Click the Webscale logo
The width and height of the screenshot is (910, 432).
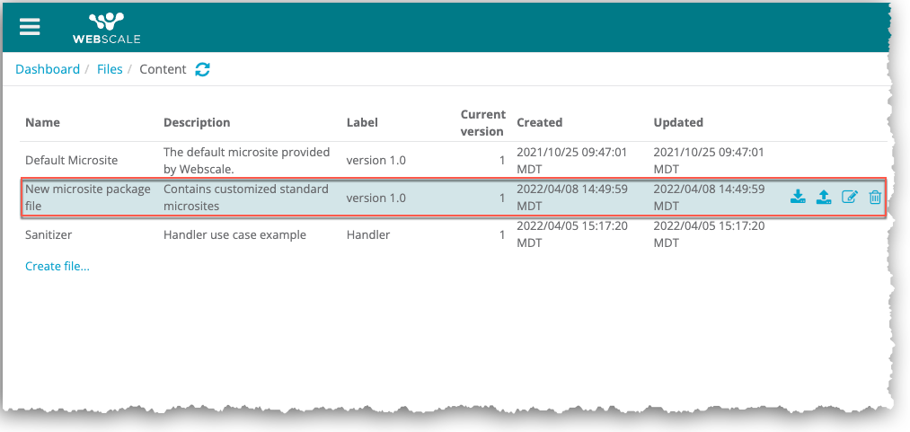(x=106, y=27)
